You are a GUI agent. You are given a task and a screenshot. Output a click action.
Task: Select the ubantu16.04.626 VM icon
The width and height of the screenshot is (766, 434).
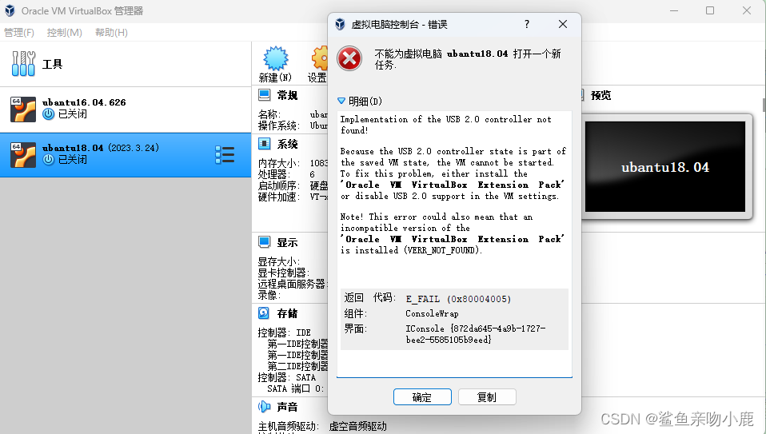click(23, 109)
